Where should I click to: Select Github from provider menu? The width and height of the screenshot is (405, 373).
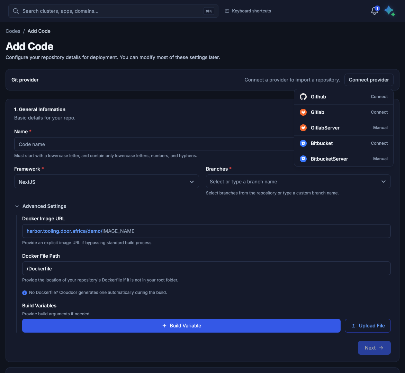tap(343, 97)
